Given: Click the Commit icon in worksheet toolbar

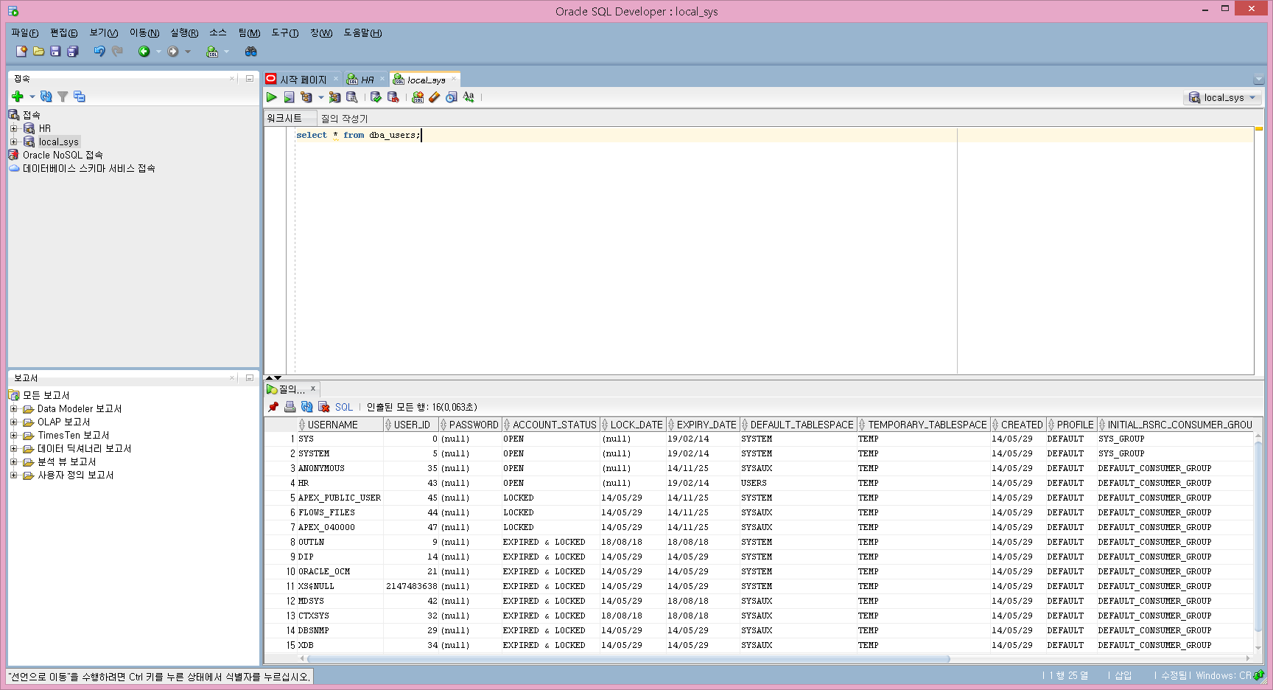Looking at the screenshot, I should 376,97.
